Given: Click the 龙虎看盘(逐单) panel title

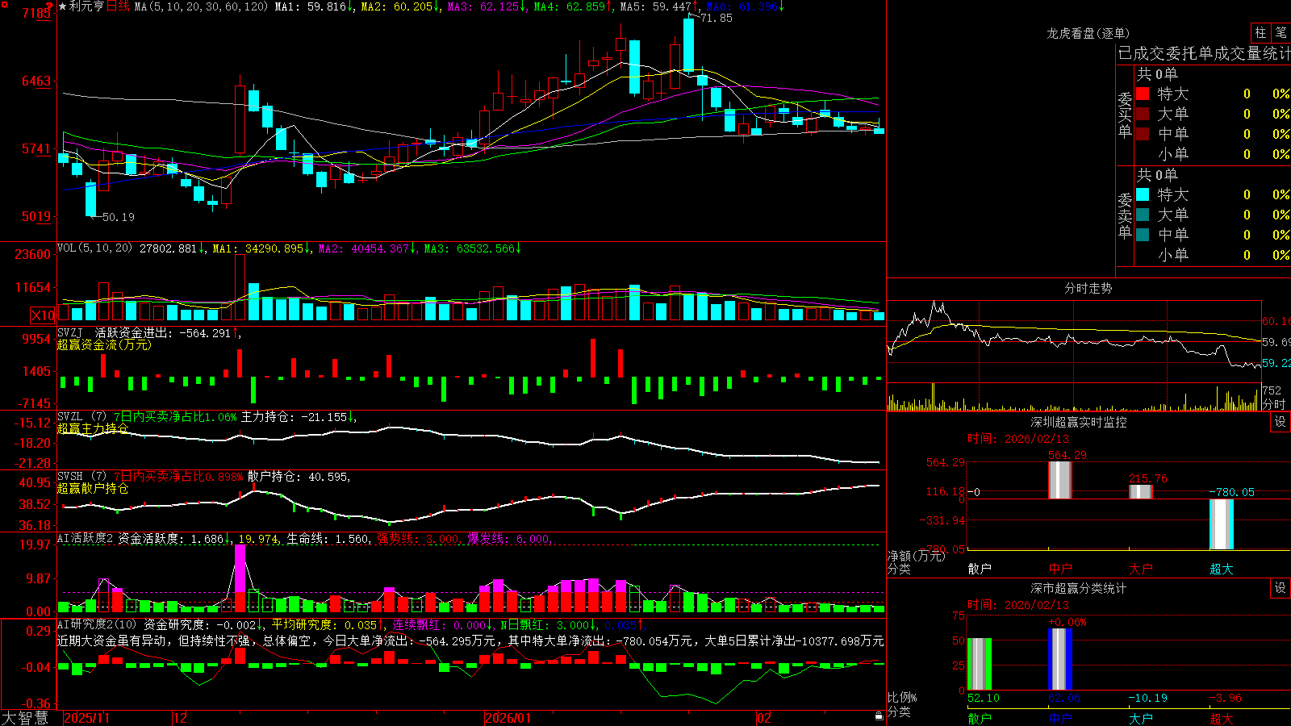Looking at the screenshot, I should click(1088, 33).
